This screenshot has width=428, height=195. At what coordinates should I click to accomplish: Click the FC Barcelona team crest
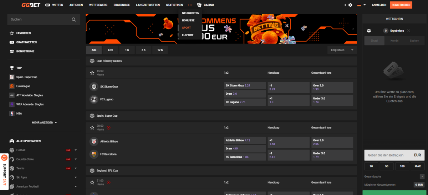pyautogui.click(x=94, y=154)
